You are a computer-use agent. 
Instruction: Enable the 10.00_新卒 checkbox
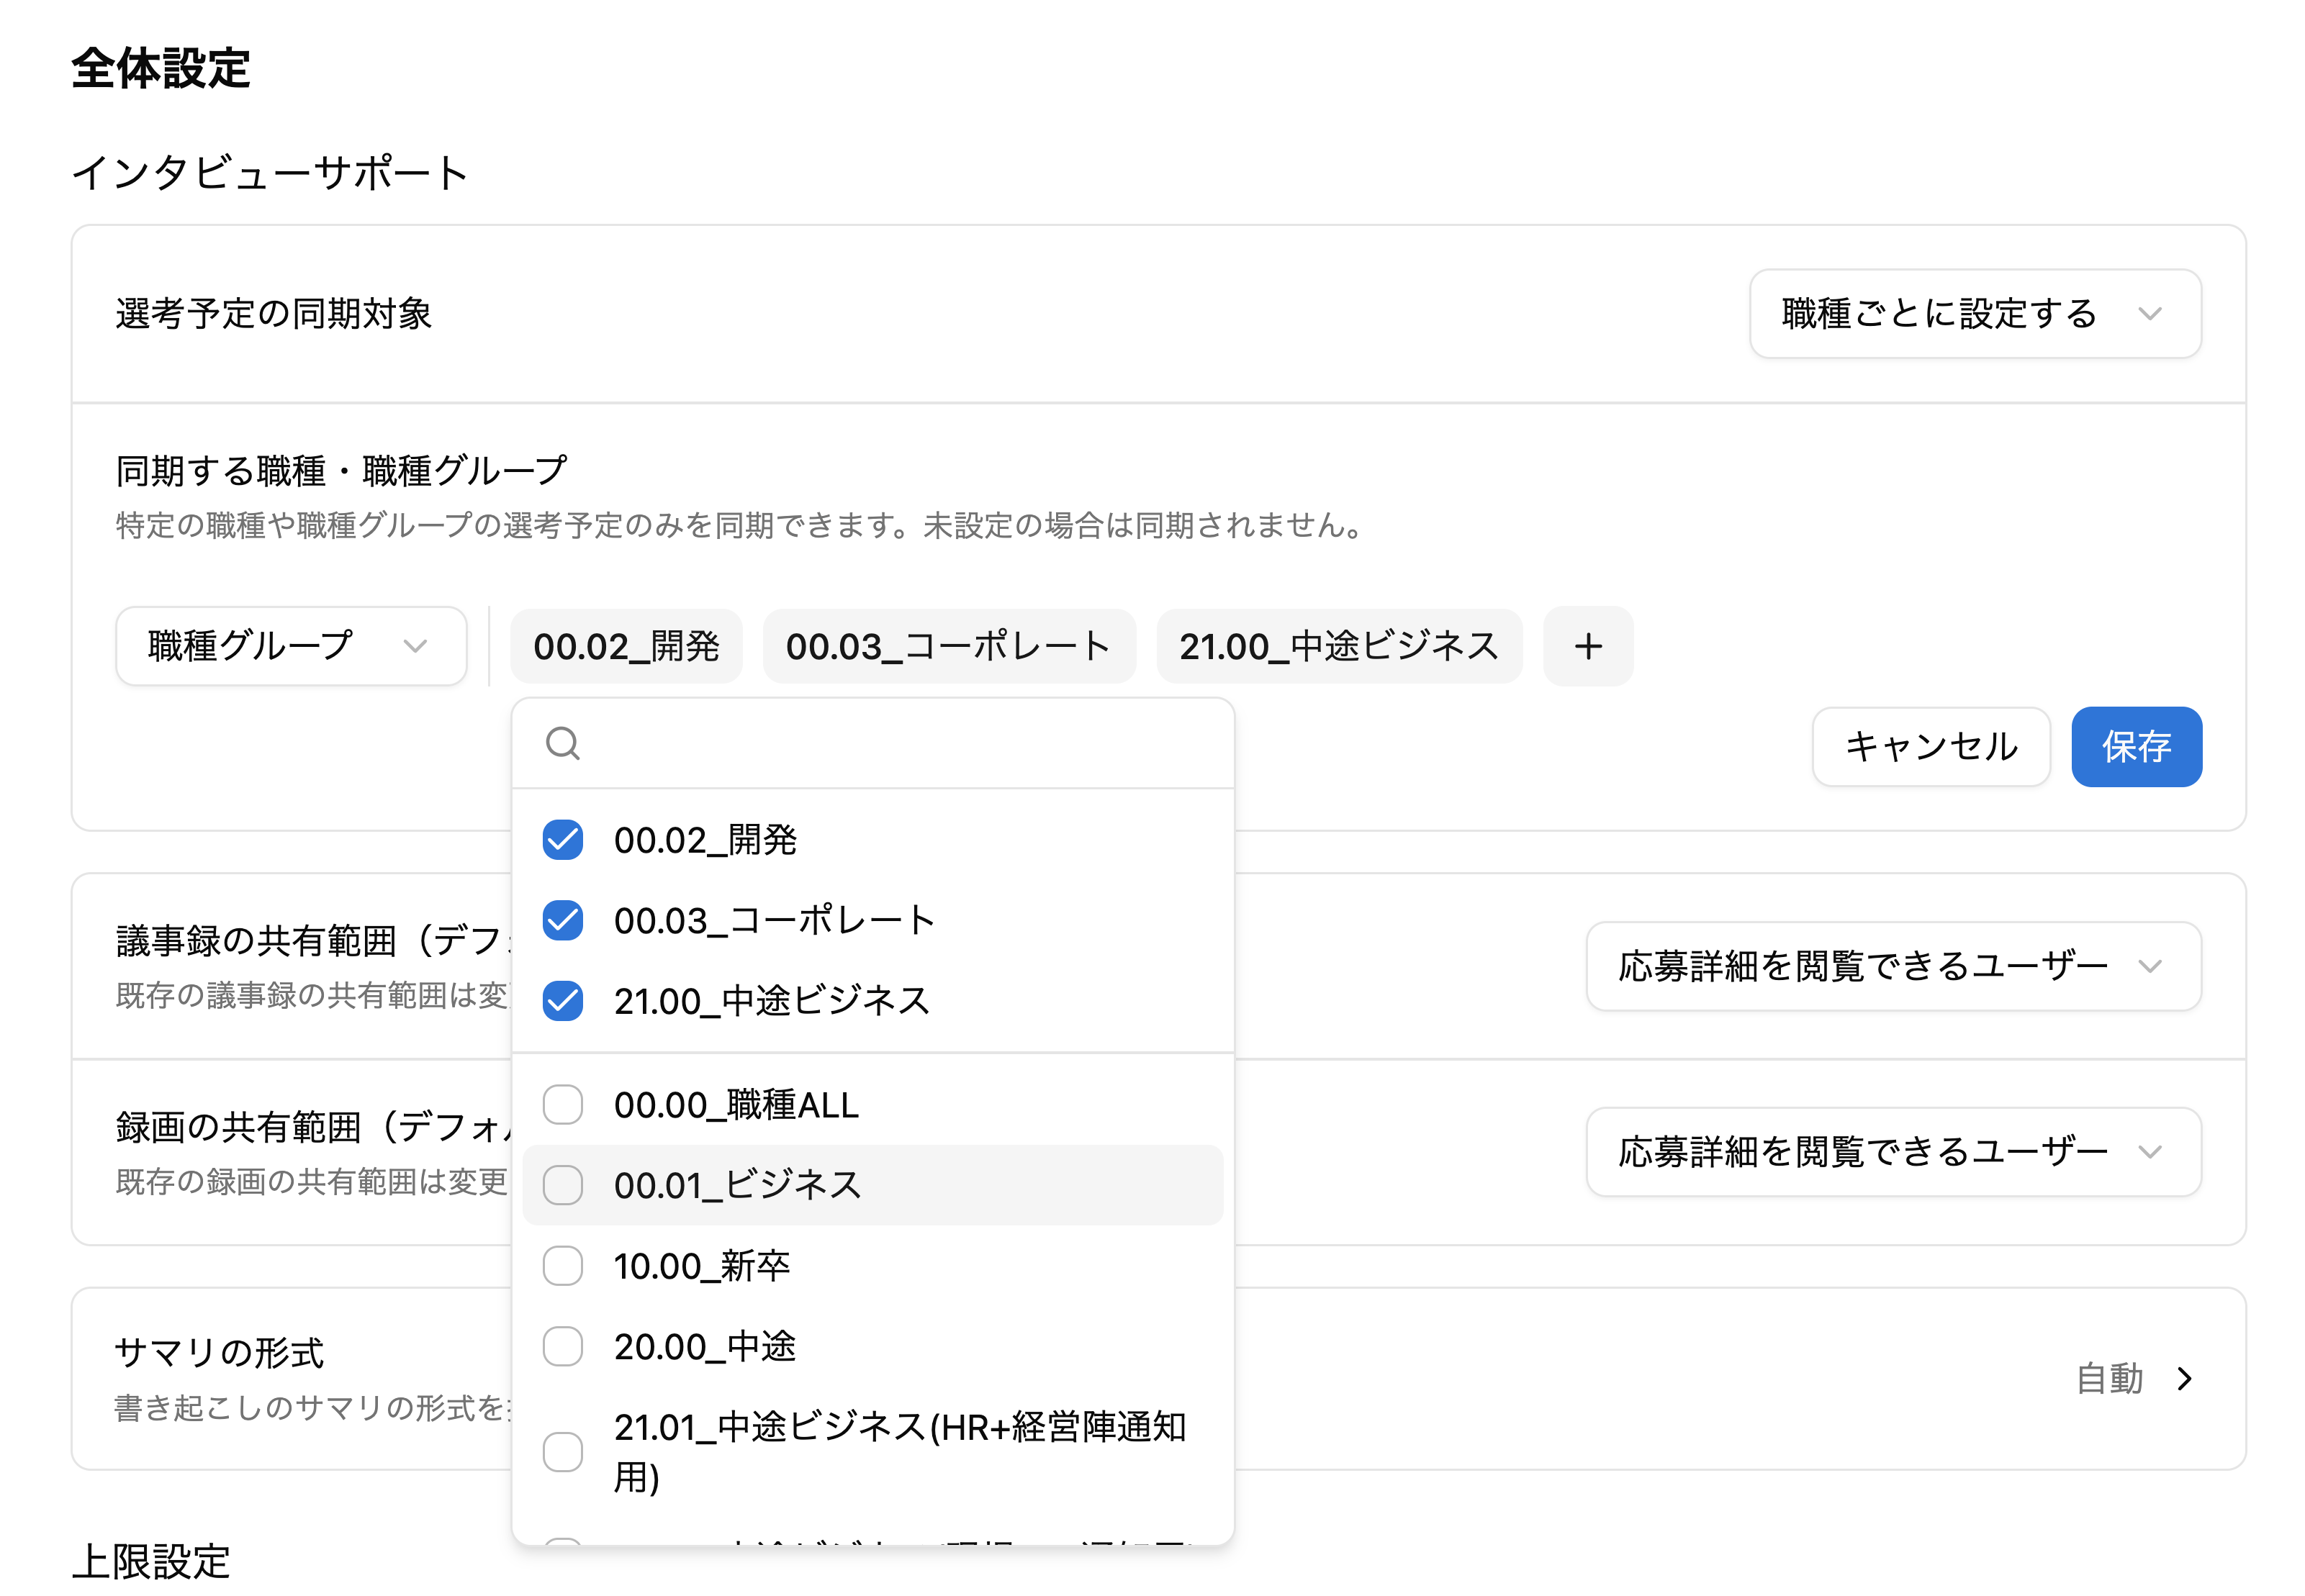click(562, 1266)
